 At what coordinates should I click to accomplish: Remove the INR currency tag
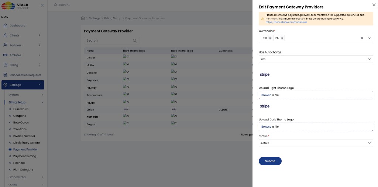[282, 38]
